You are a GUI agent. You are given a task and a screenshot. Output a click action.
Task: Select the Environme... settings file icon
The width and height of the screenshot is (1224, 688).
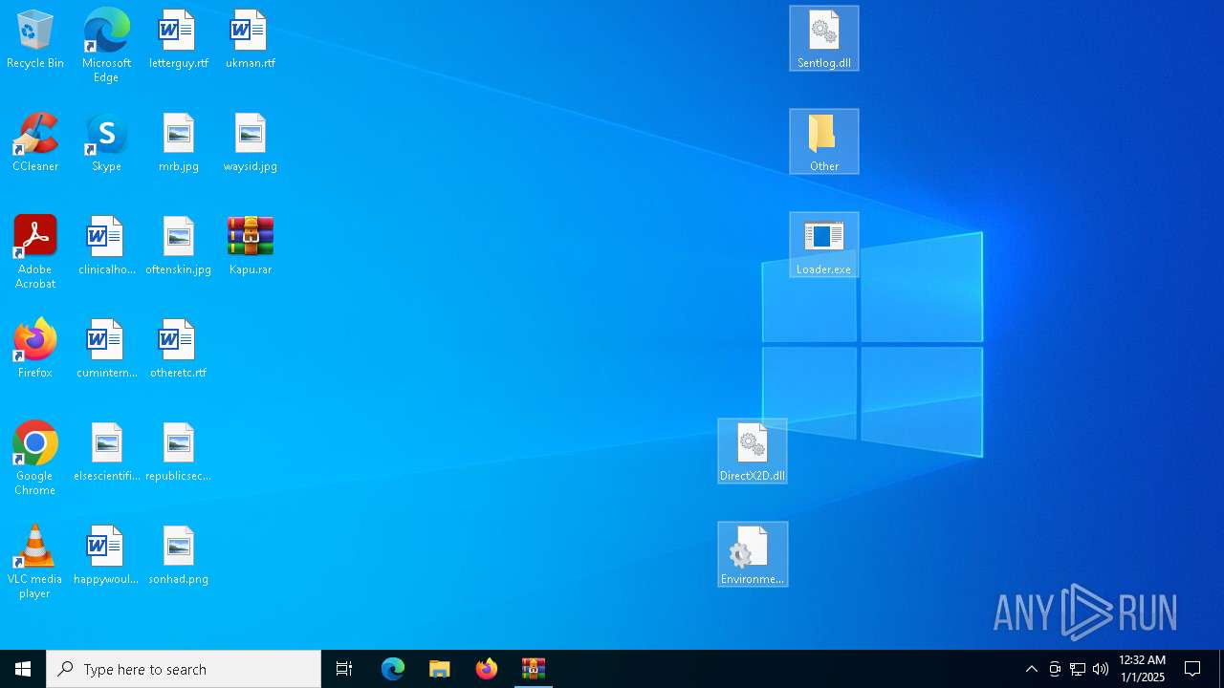click(753, 554)
